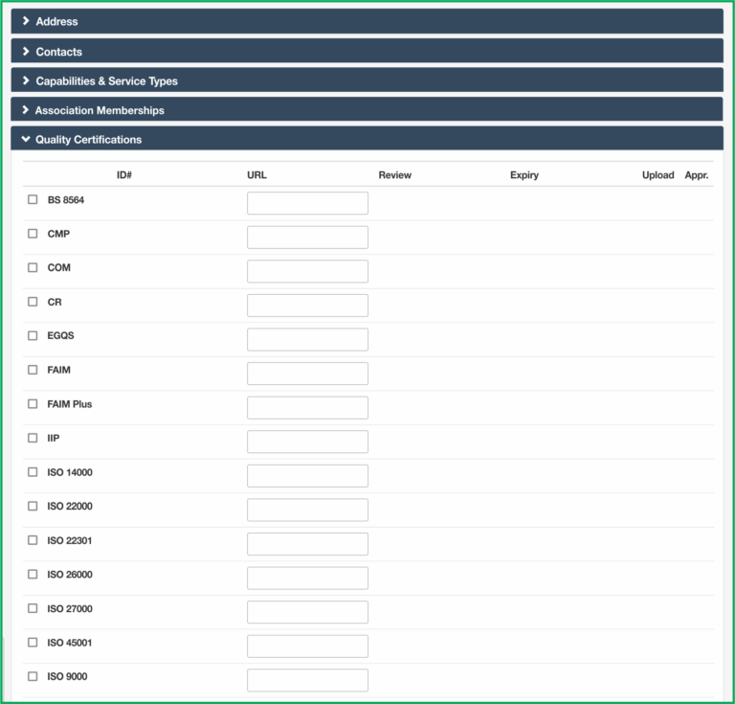Screen dimensions: 735x704
Task: Click the URL column header
Action: click(256, 175)
